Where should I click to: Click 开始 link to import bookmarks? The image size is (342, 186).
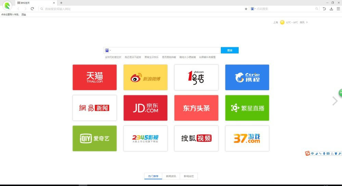(24, 15)
